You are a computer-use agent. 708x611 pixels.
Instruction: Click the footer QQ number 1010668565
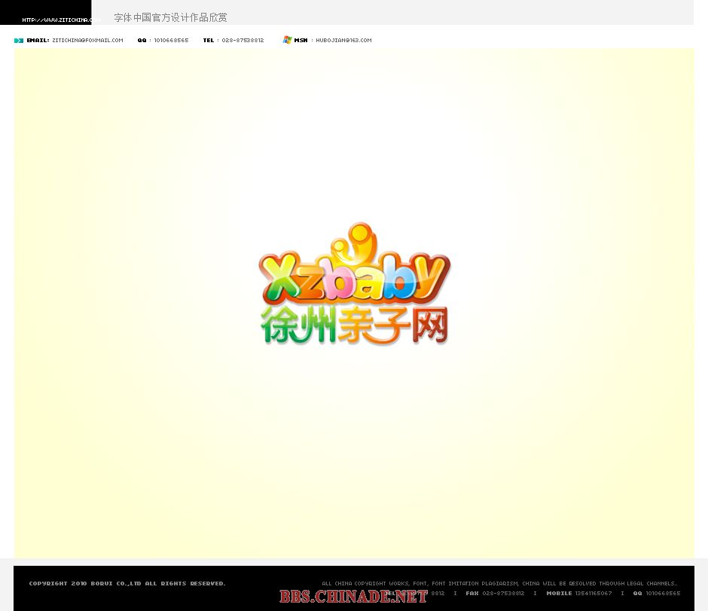tap(663, 594)
